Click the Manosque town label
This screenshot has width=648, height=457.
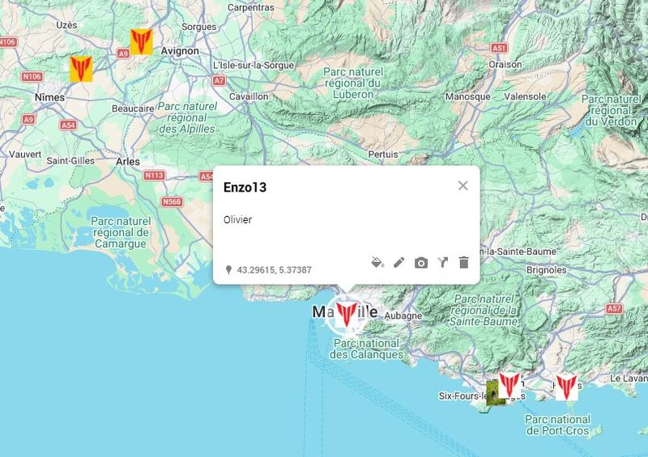click(x=468, y=96)
